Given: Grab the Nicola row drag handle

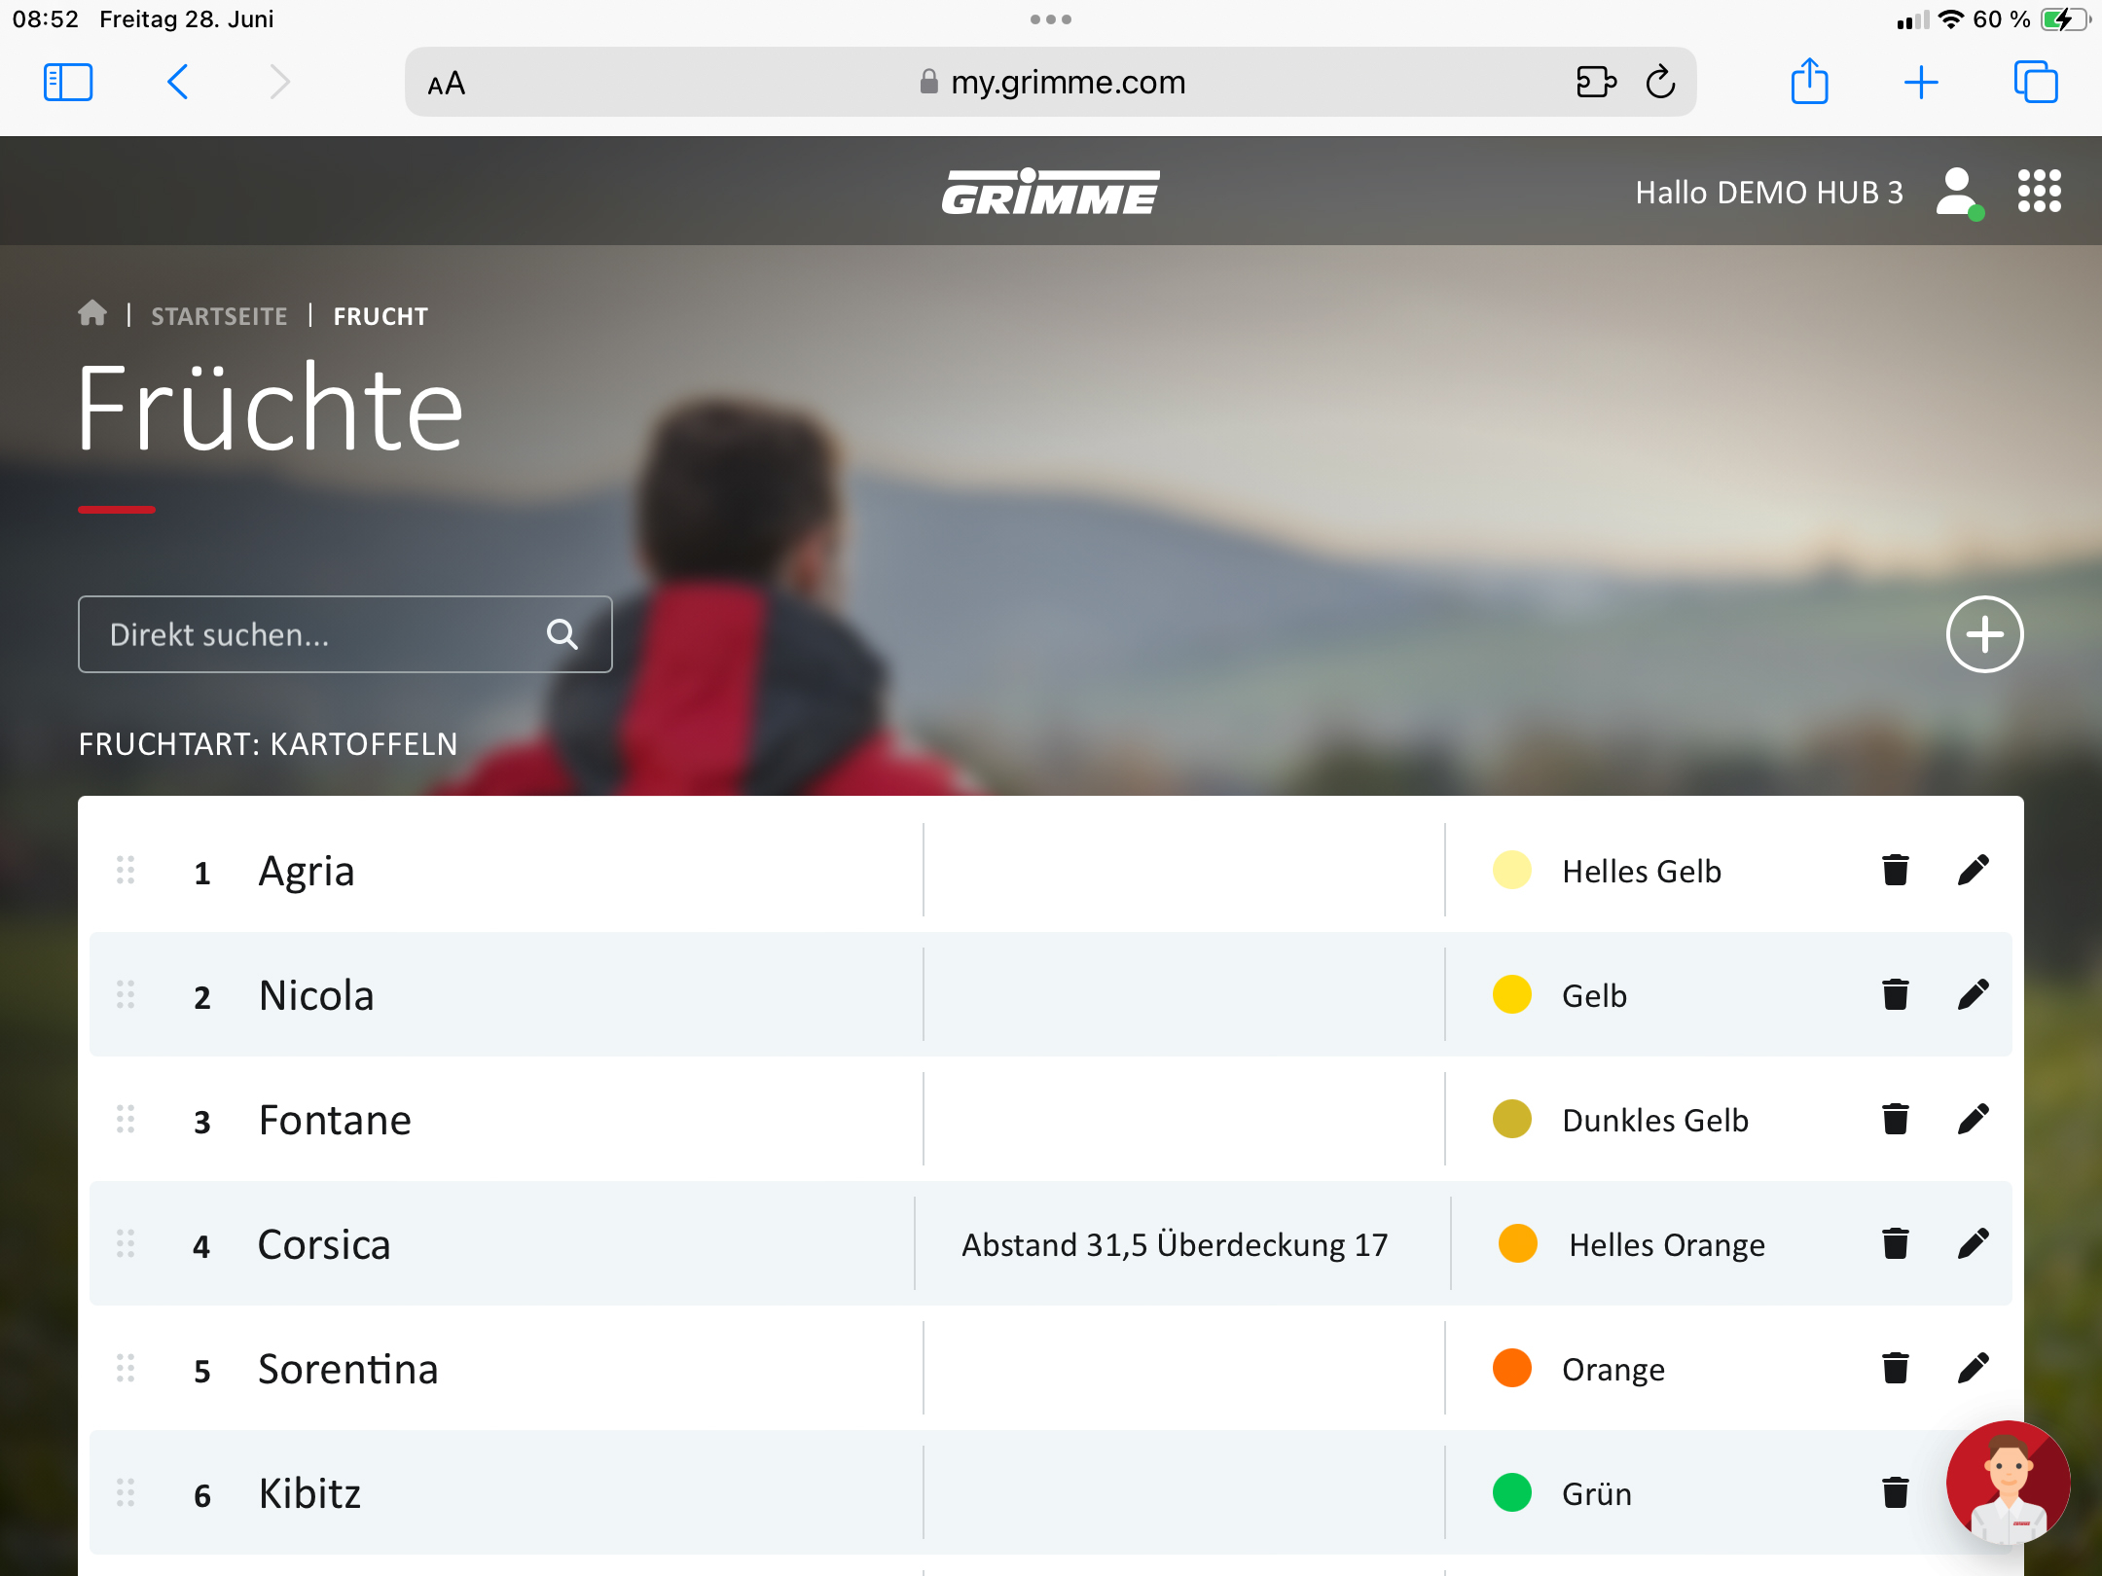Looking at the screenshot, I should pos(126,994).
